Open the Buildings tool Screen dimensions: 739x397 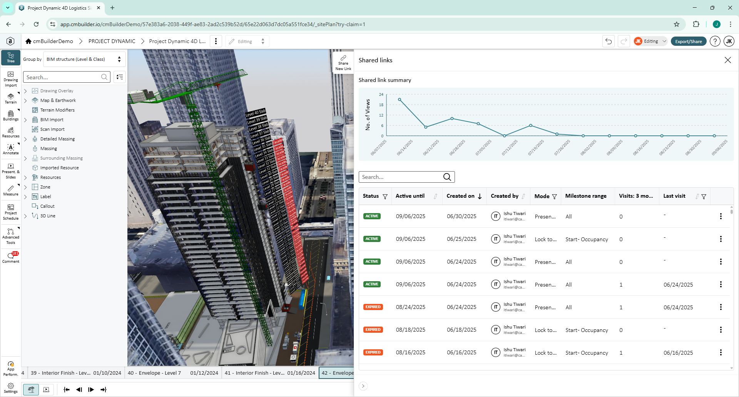11,115
